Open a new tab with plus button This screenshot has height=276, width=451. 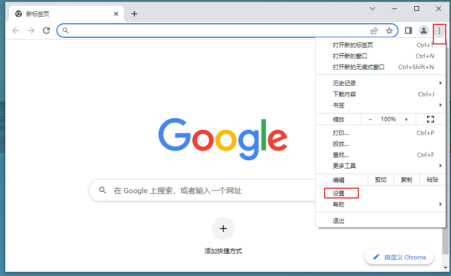click(134, 13)
